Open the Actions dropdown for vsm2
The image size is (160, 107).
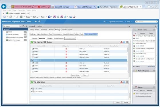(x=40, y=26)
